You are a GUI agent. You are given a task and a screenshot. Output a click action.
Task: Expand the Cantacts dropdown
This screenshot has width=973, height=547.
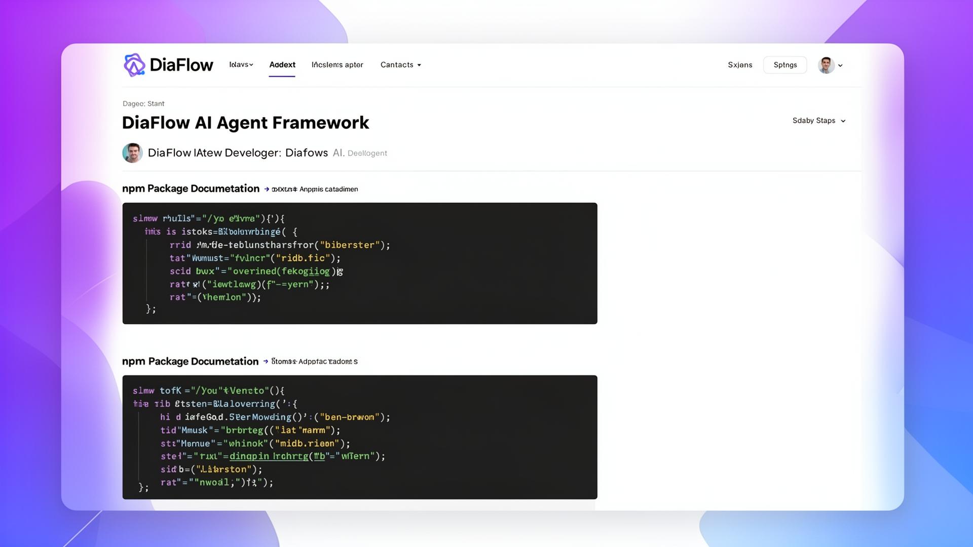tap(400, 65)
